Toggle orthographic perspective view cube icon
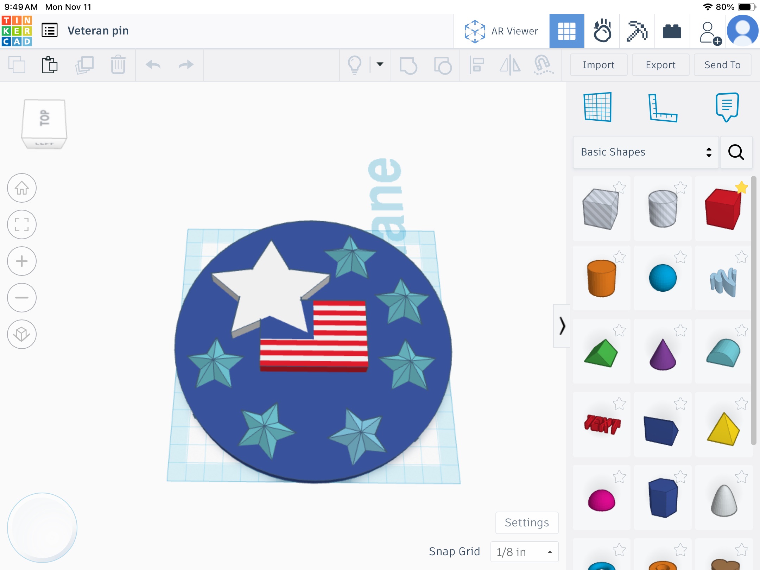Image resolution: width=760 pixels, height=570 pixels. click(22, 334)
